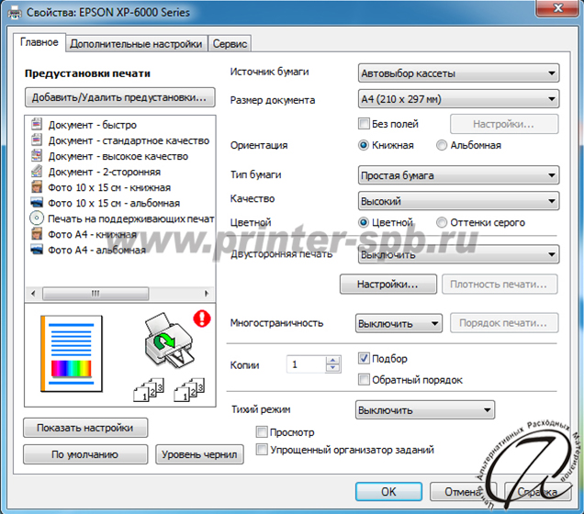The height and width of the screenshot is (514, 584).
Task: Click the 'Отмена' button
Action: tap(464, 491)
